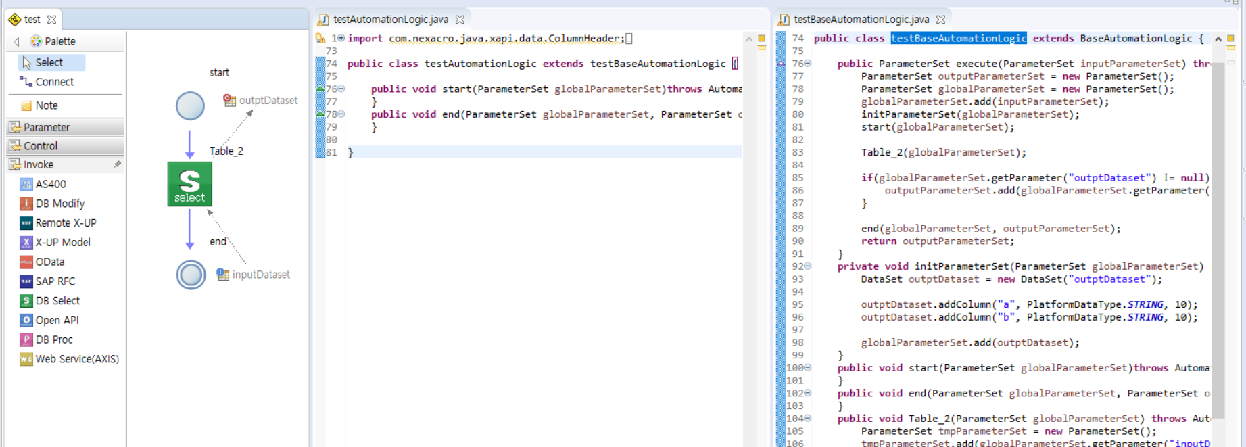Image resolution: width=1246 pixels, height=447 pixels.
Task: Pick the Remote X-UP tool
Action: 65,223
